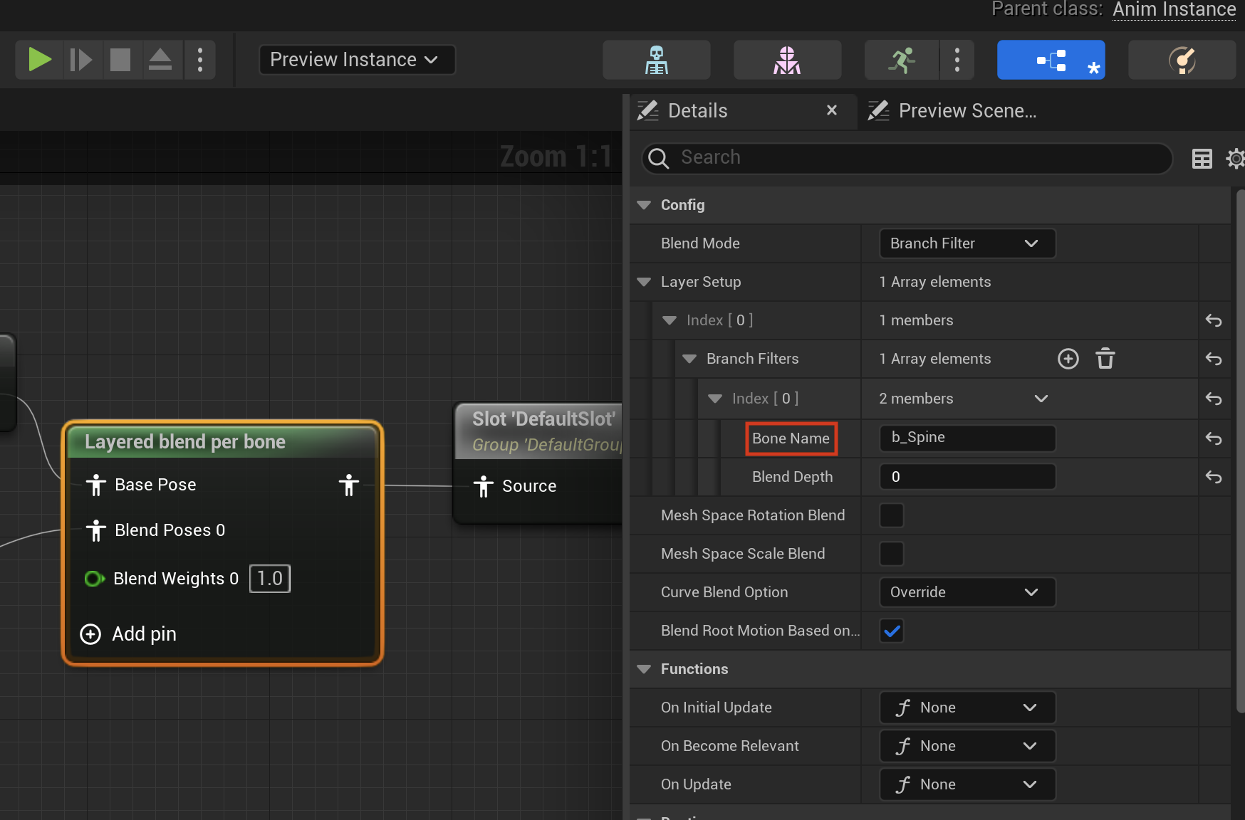Open On Update function dropdown

[967, 784]
